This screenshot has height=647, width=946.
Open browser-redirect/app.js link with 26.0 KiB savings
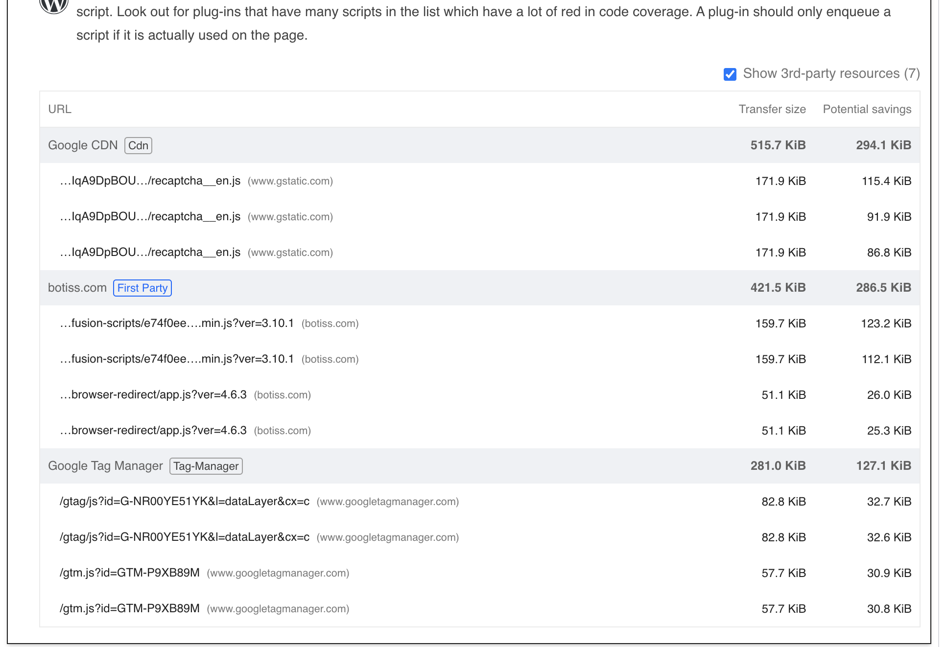coord(153,395)
